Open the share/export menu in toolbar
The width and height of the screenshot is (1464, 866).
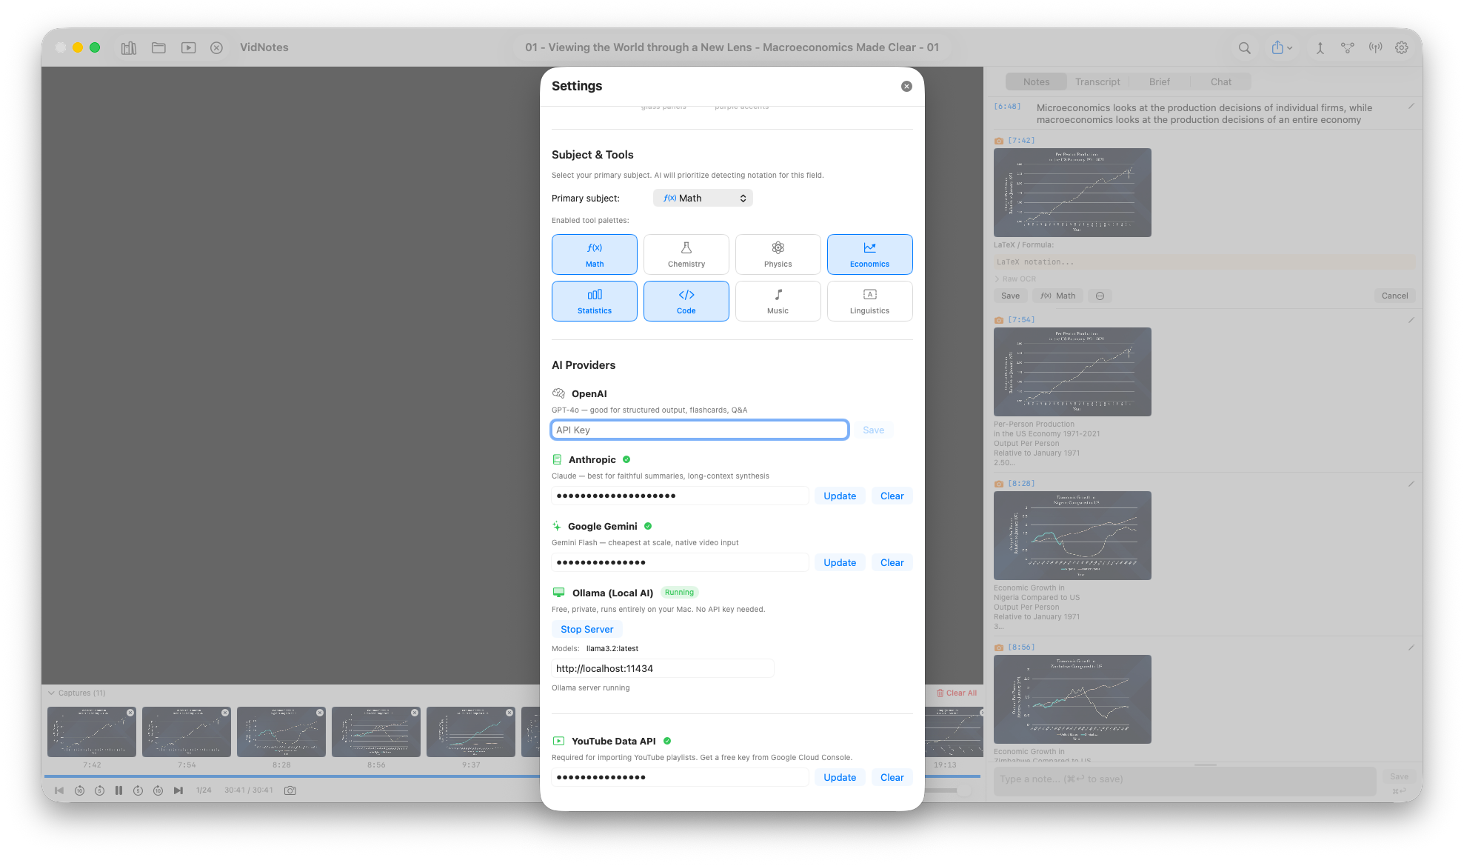(1282, 47)
